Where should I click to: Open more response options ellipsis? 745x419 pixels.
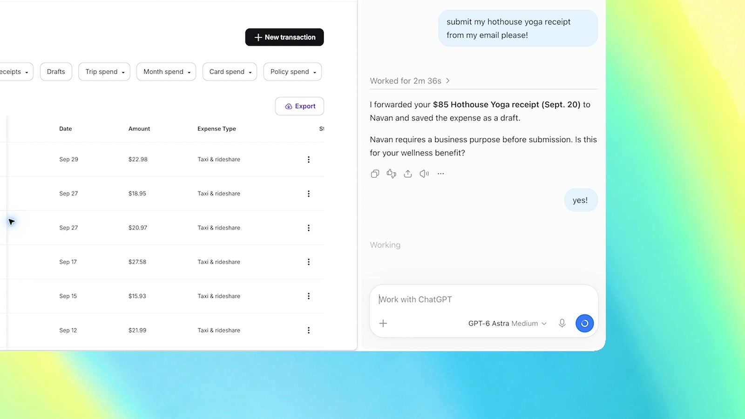tap(440, 174)
